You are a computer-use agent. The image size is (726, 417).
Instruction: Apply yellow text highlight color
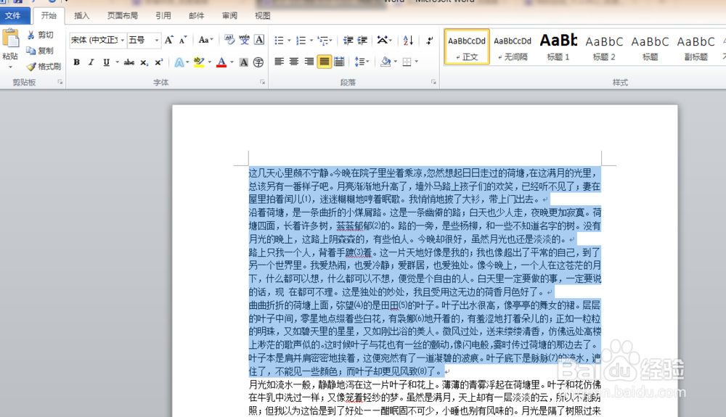pyautogui.click(x=199, y=62)
